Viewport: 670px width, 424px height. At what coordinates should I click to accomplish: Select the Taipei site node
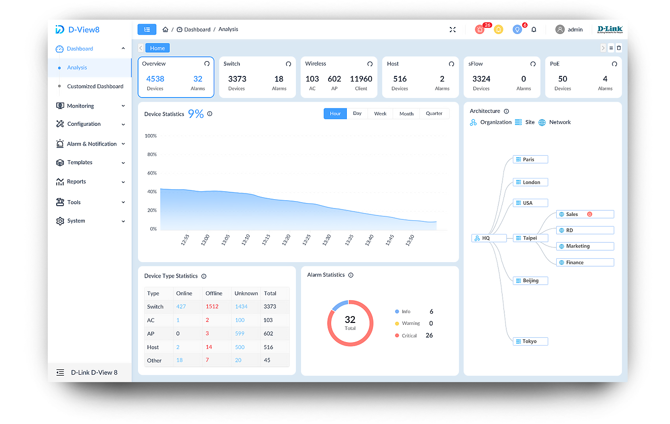(530, 238)
